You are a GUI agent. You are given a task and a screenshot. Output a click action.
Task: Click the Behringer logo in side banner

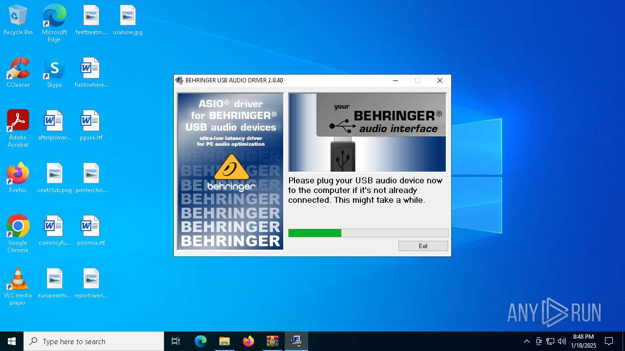tap(231, 172)
